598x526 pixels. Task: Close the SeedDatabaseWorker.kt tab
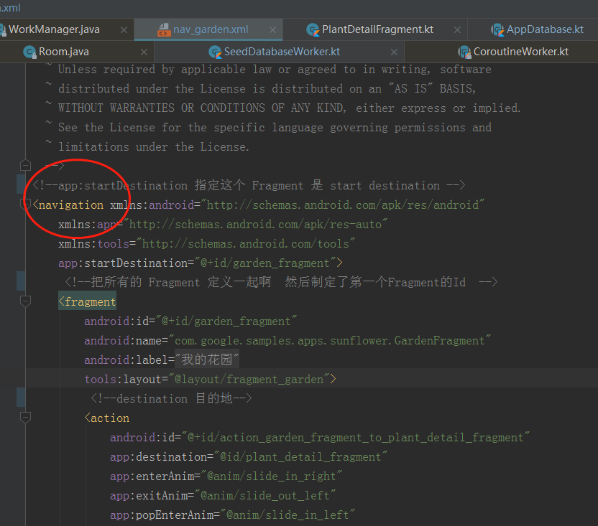click(395, 52)
